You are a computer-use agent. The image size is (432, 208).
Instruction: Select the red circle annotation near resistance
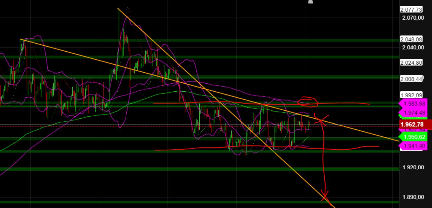pyautogui.click(x=308, y=102)
